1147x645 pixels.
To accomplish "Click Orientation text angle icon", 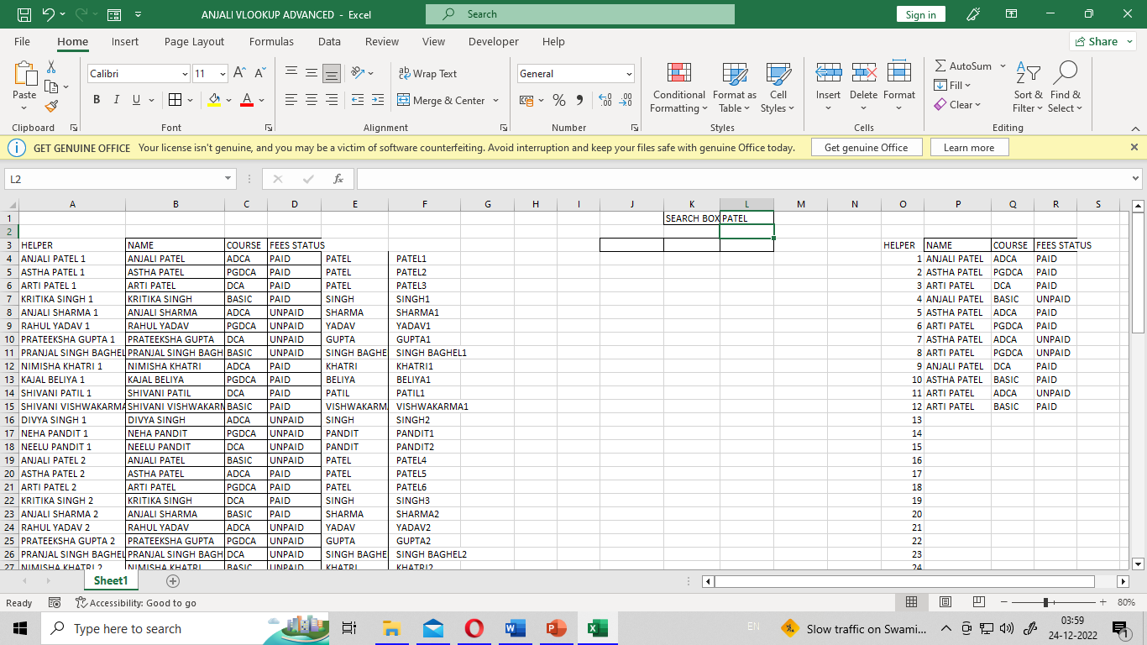I will [358, 73].
